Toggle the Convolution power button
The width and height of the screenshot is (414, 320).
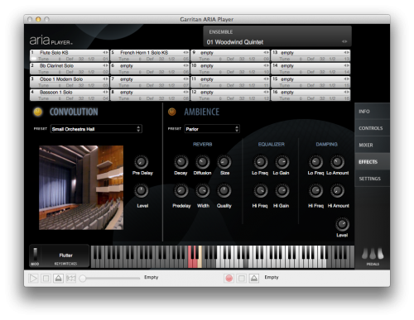tap(38, 112)
